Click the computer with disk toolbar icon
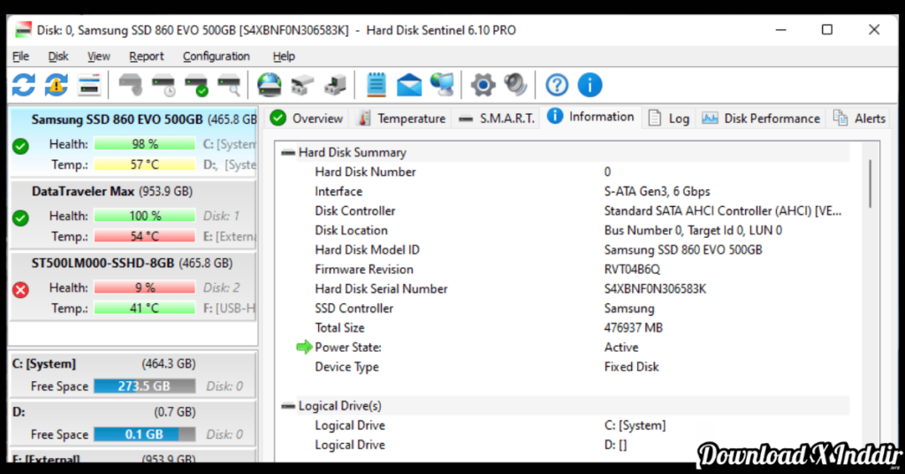 pos(335,86)
